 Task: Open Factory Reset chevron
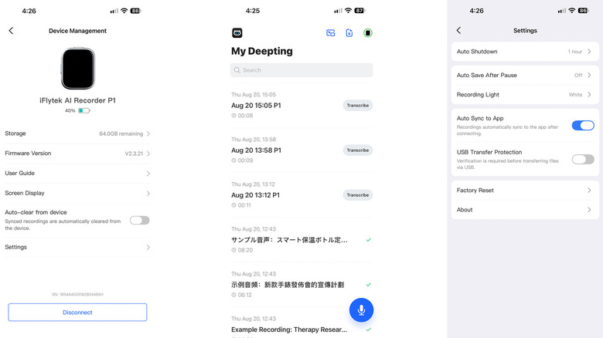coord(589,190)
